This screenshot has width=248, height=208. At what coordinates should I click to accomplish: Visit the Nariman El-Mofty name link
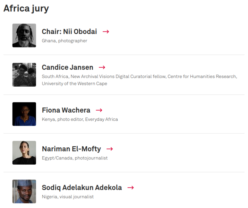[x=71, y=149]
